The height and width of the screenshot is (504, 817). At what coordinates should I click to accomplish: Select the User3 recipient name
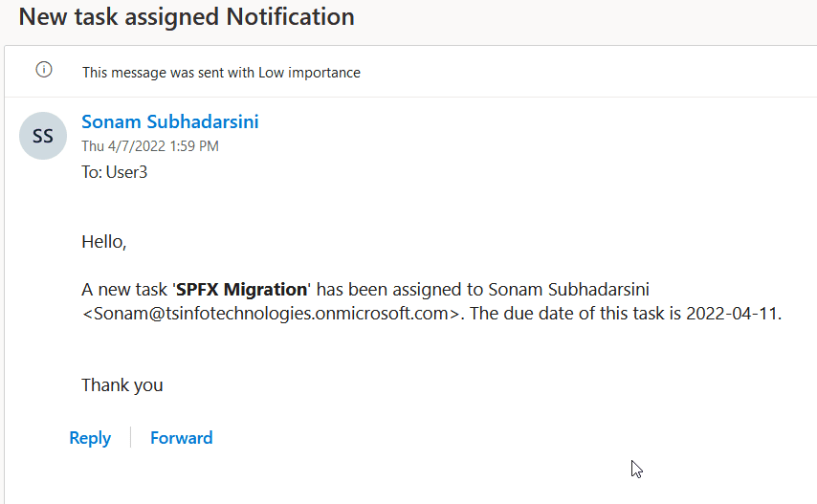(x=126, y=172)
